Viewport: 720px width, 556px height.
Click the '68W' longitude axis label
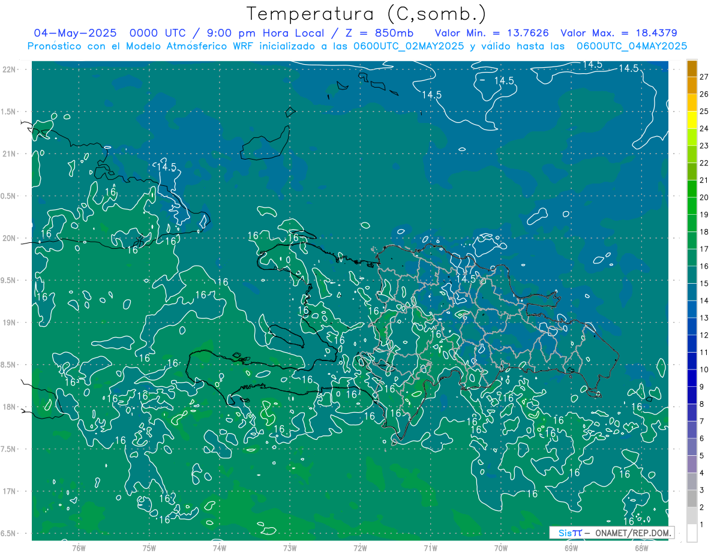tap(641, 548)
